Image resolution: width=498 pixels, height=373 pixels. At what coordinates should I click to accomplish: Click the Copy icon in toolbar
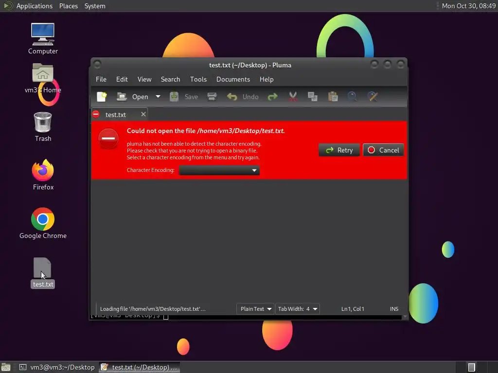[313, 97]
